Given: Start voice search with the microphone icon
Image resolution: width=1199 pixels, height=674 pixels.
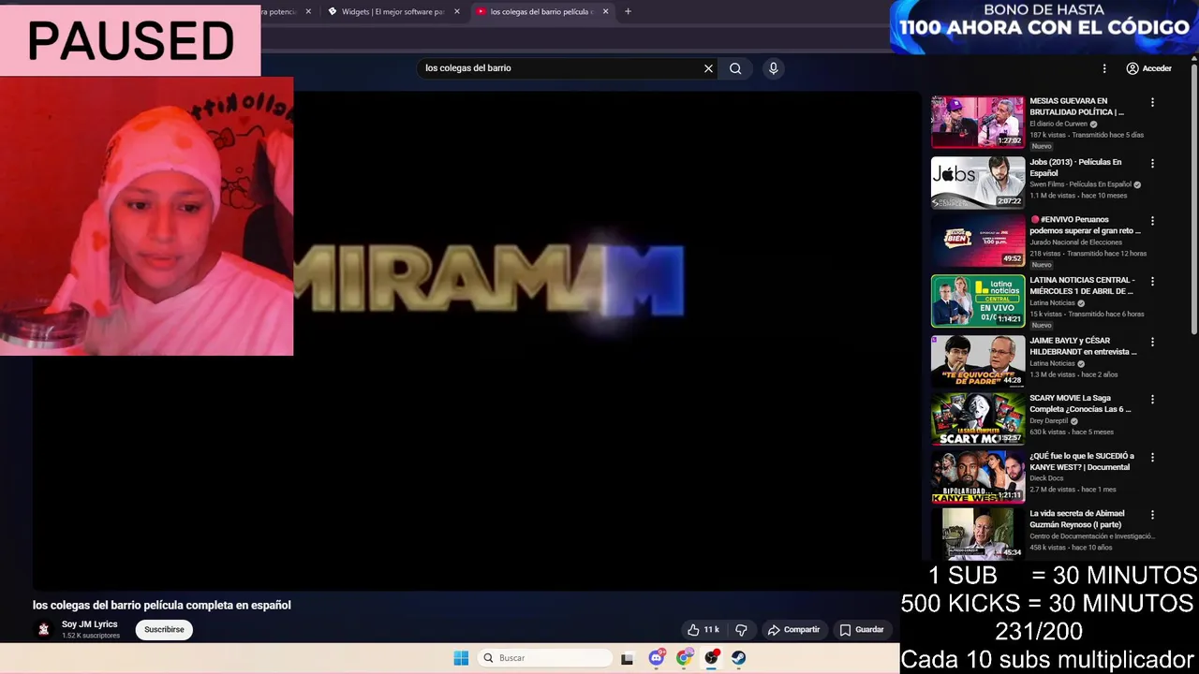Looking at the screenshot, I should [x=773, y=68].
